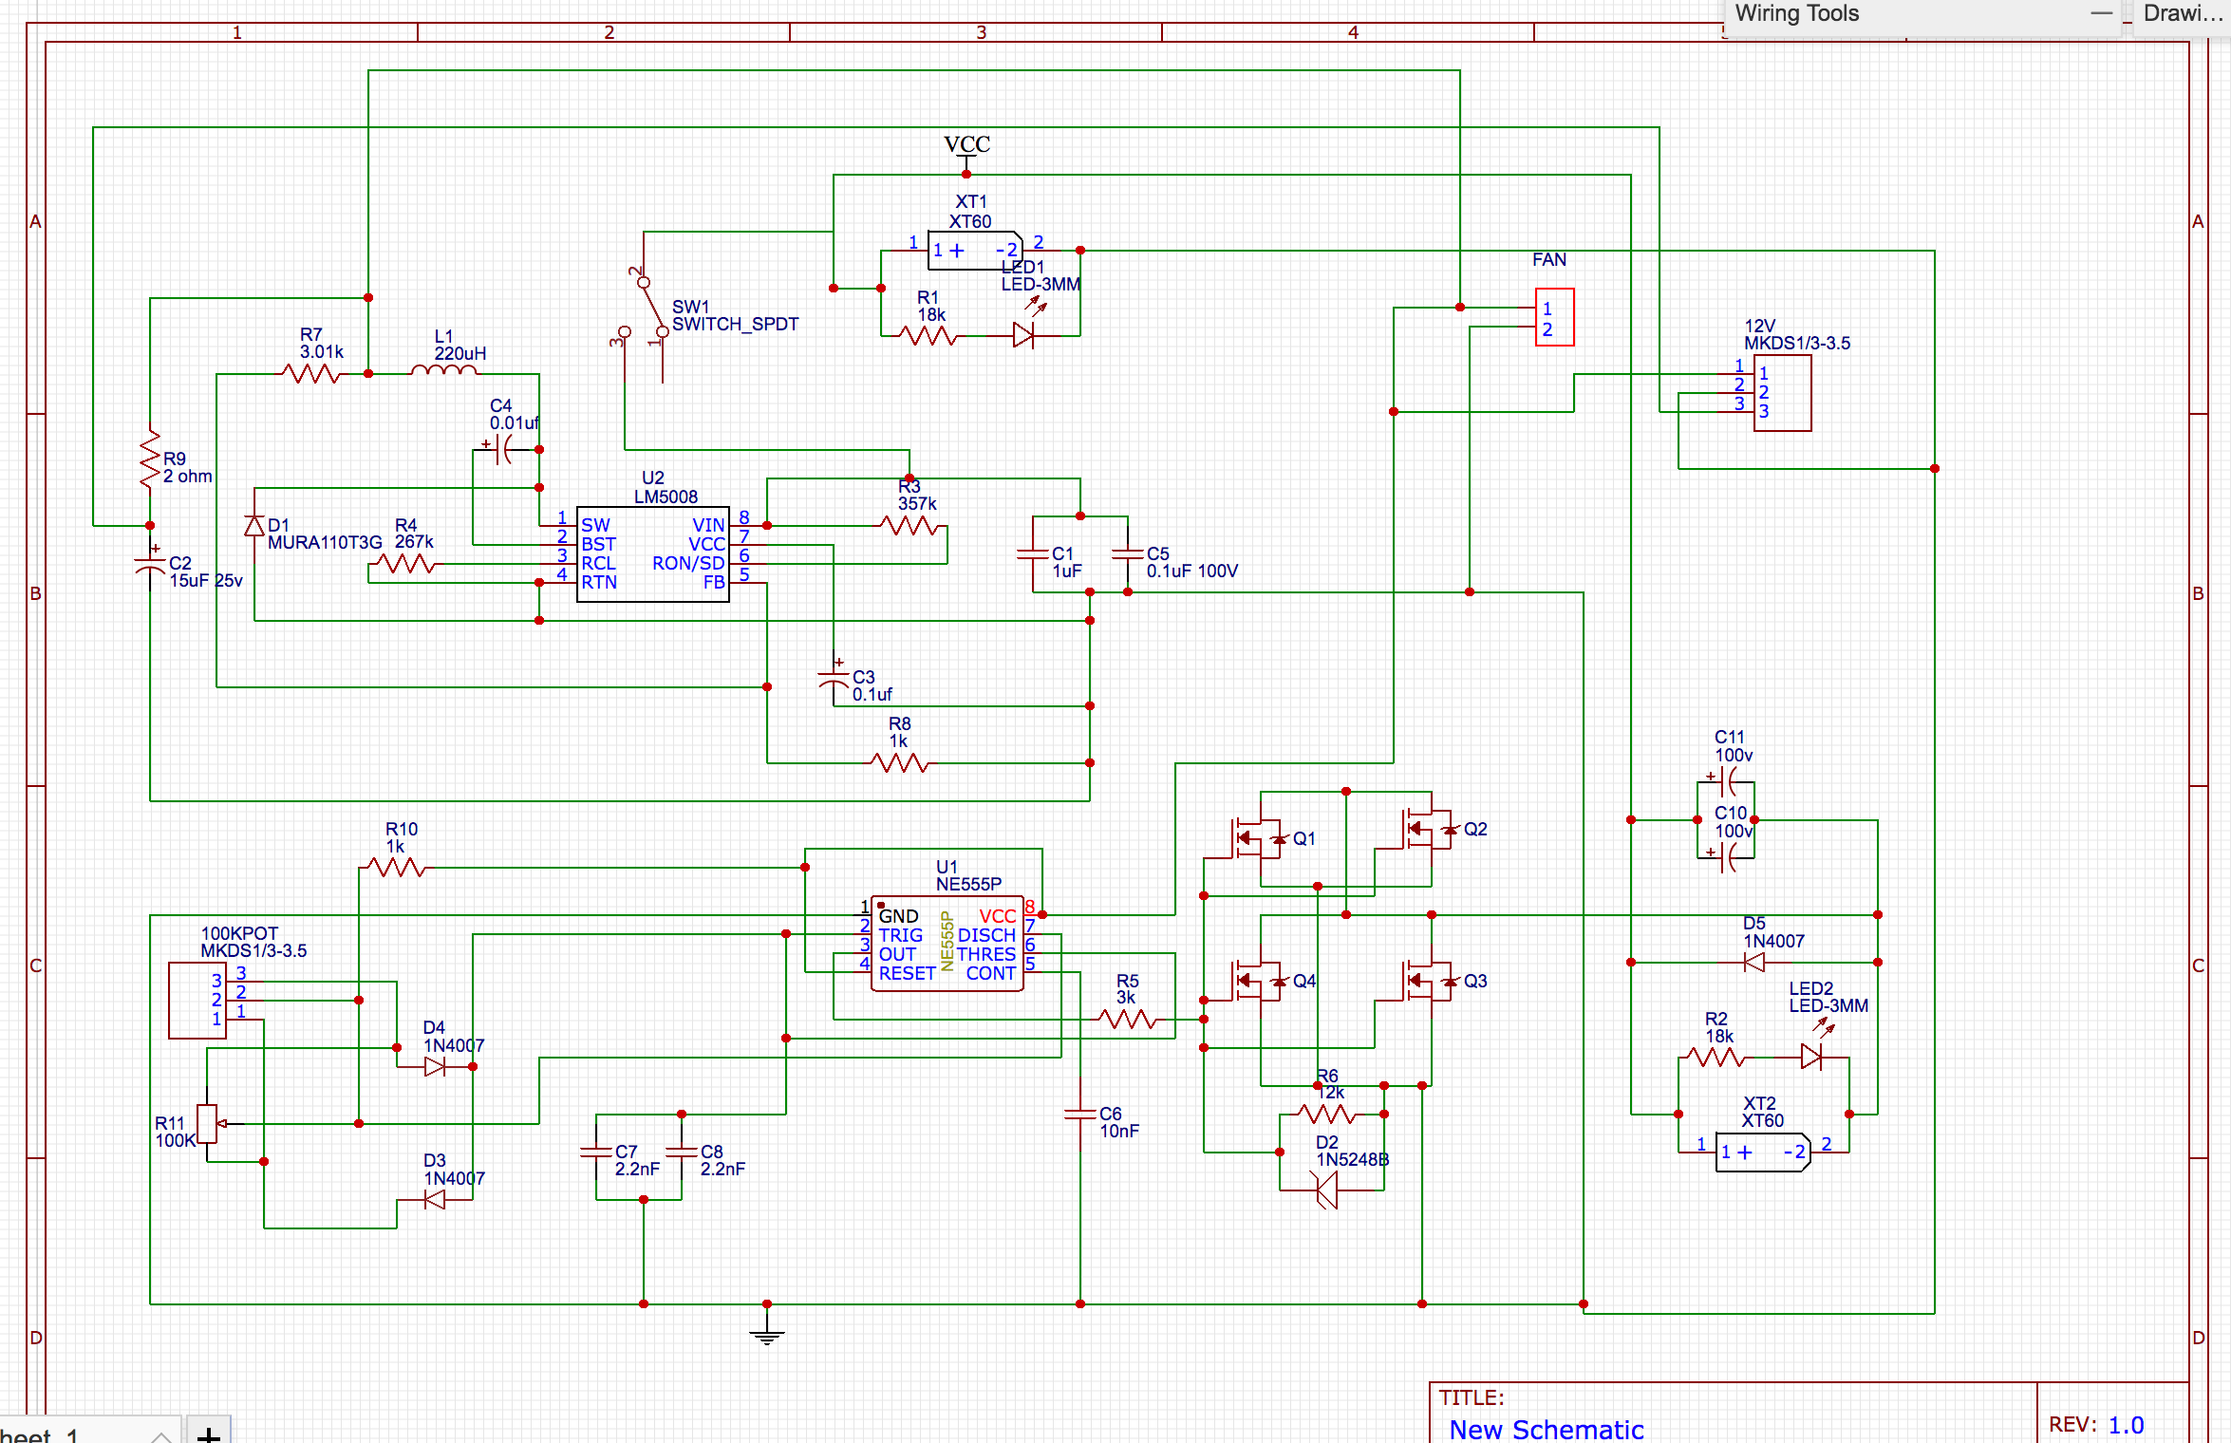
Task: Select the resistor R1 18k symbol
Action: 928,334
